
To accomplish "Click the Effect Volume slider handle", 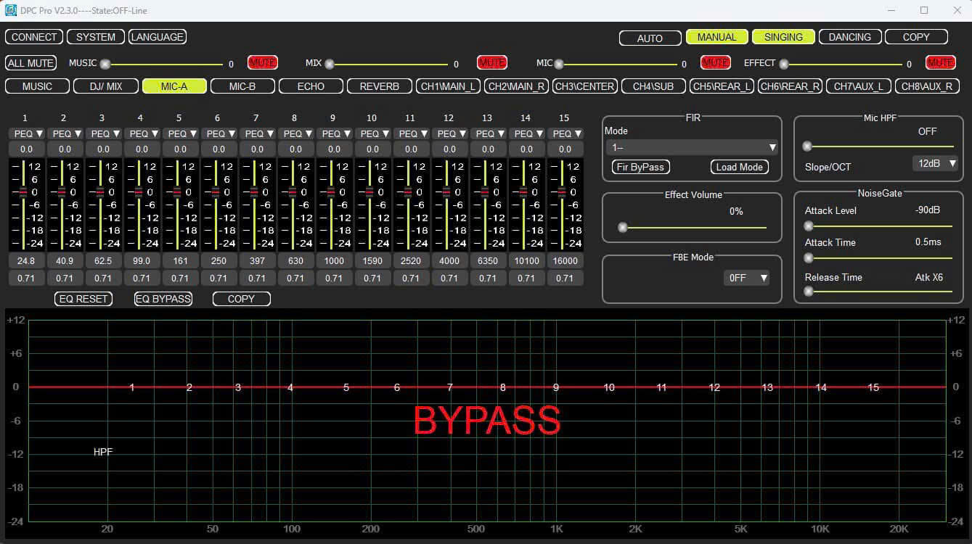I will 622,228.
